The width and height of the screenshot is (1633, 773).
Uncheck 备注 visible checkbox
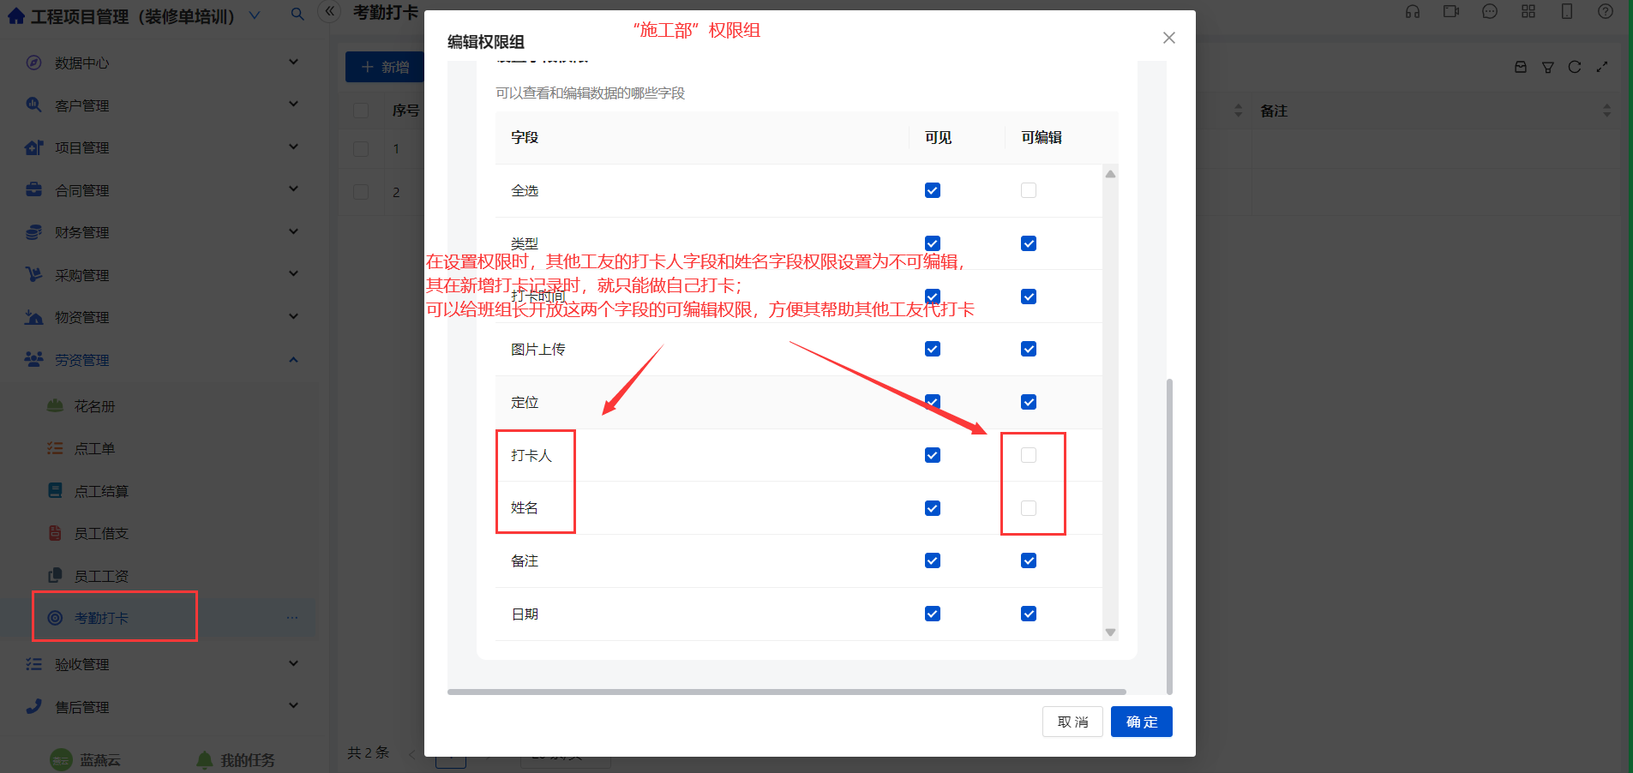click(933, 560)
